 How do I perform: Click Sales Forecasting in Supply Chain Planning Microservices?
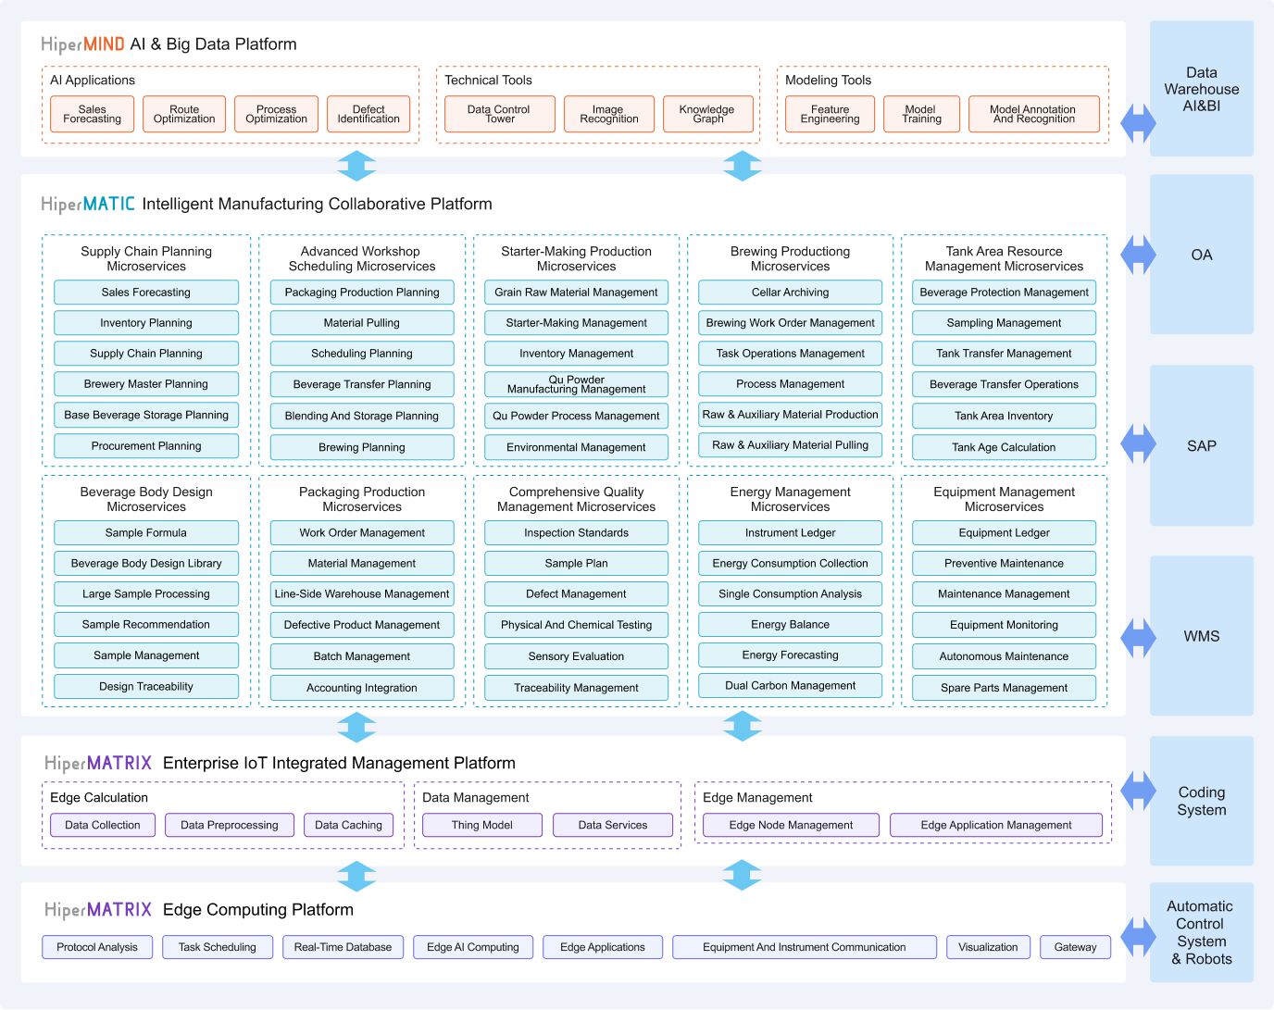pos(146,293)
